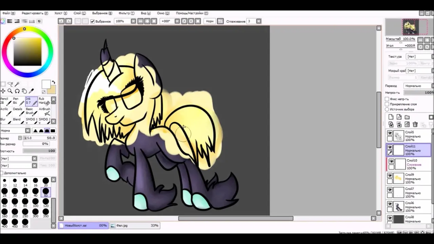Choose the Ink S 7 brush

(x=31, y=101)
